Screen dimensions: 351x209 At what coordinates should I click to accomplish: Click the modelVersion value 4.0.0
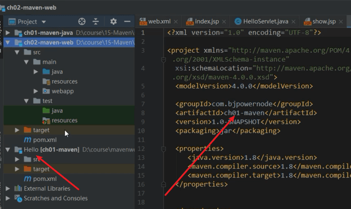click(242, 86)
